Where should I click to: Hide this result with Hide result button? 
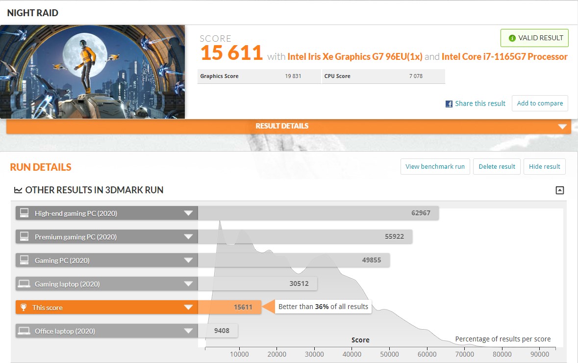544,166
